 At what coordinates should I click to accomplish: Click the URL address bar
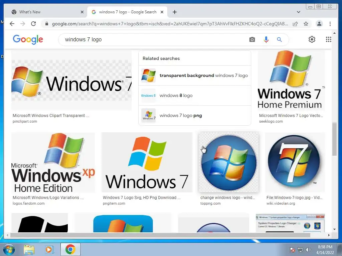point(170,24)
